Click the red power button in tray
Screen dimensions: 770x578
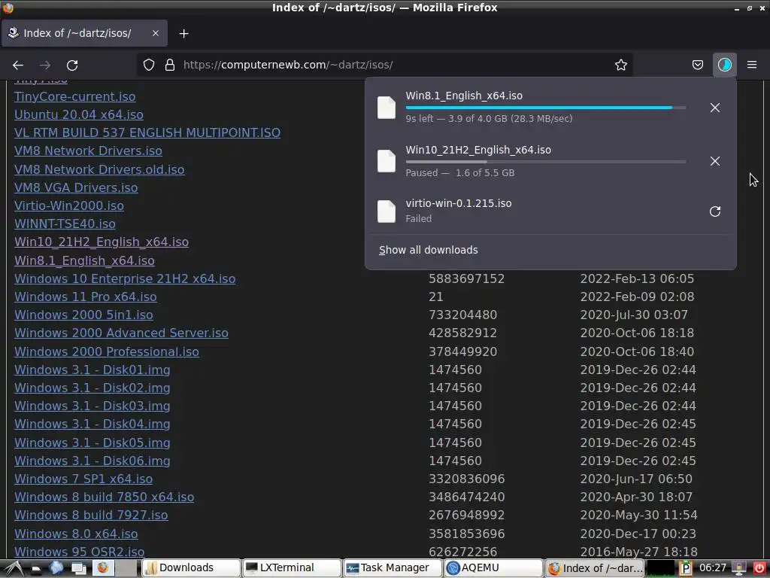[759, 568]
